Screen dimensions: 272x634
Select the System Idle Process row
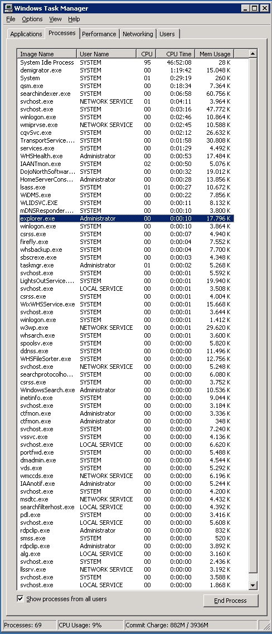(x=127, y=62)
